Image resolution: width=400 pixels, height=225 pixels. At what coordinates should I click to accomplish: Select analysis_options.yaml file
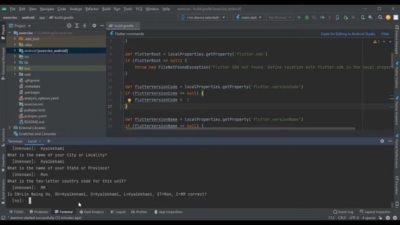41,98
